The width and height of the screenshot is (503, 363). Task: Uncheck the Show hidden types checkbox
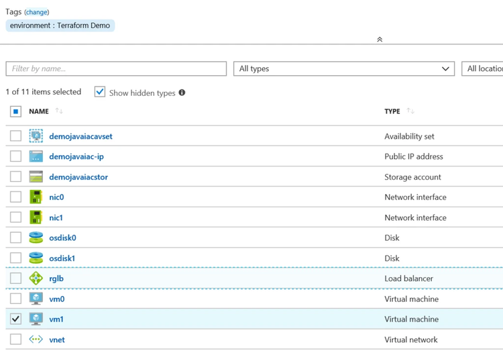pos(100,92)
